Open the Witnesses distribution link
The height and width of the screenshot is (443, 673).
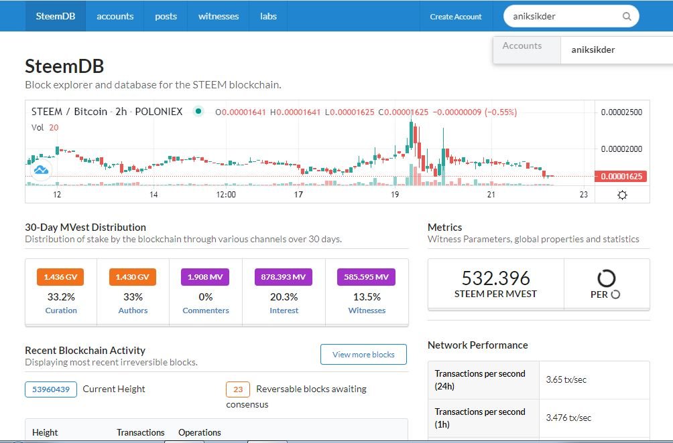[367, 311]
